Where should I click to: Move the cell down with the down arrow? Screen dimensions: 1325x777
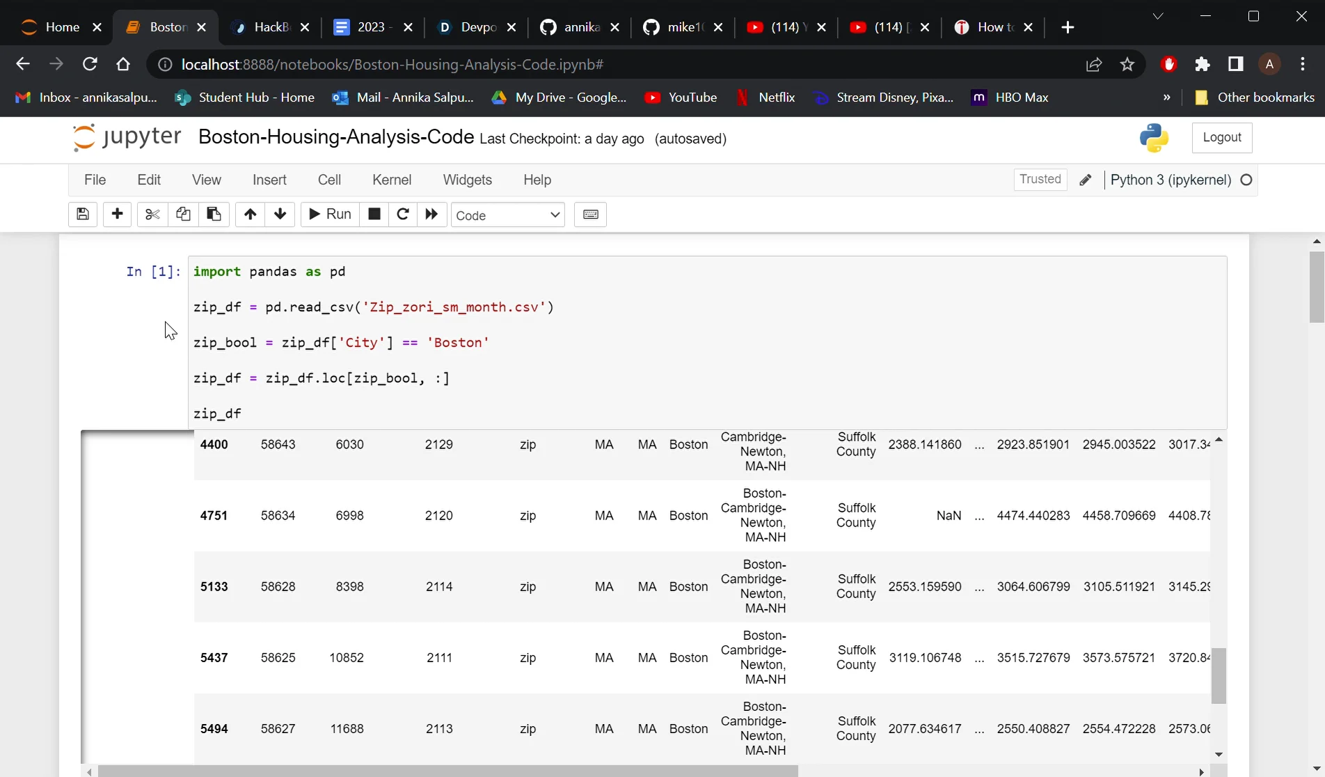pyautogui.click(x=280, y=214)
